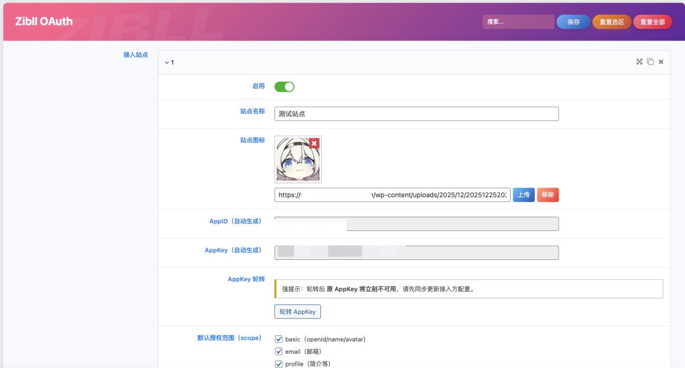Viewport: 685px width, 368px height.
Task: Click the 移除 remove image button
Action: (x=547, y=195)
